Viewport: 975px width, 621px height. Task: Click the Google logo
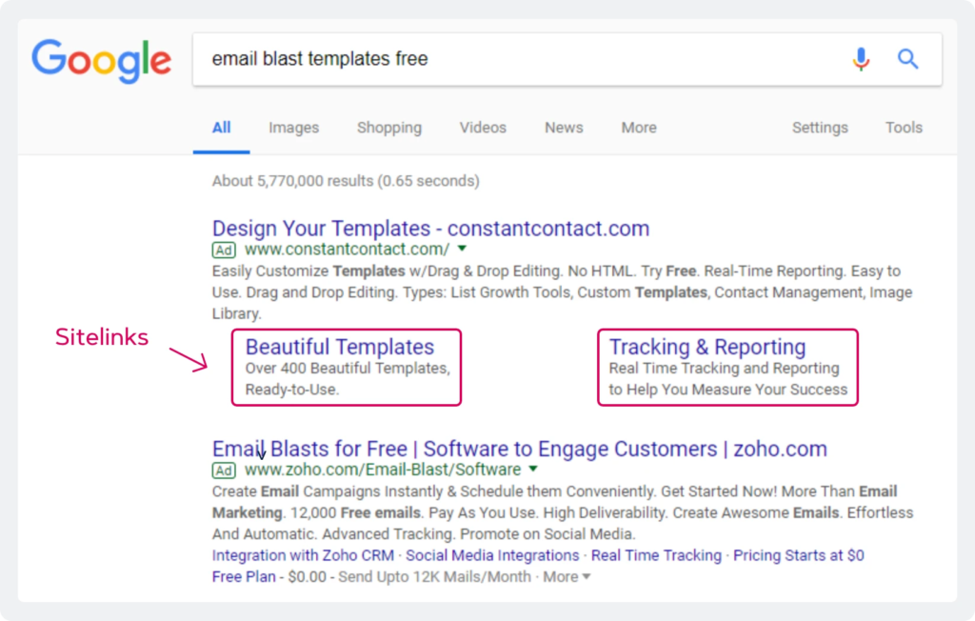pyautogui.click(x=101, y=59)
